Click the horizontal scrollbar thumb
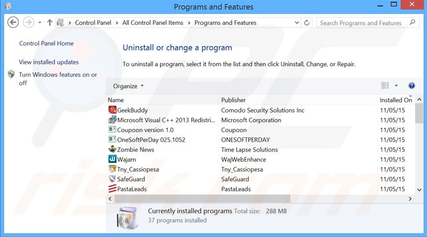The height and width of the screenshot is (237, 427). tap(202, 199)
